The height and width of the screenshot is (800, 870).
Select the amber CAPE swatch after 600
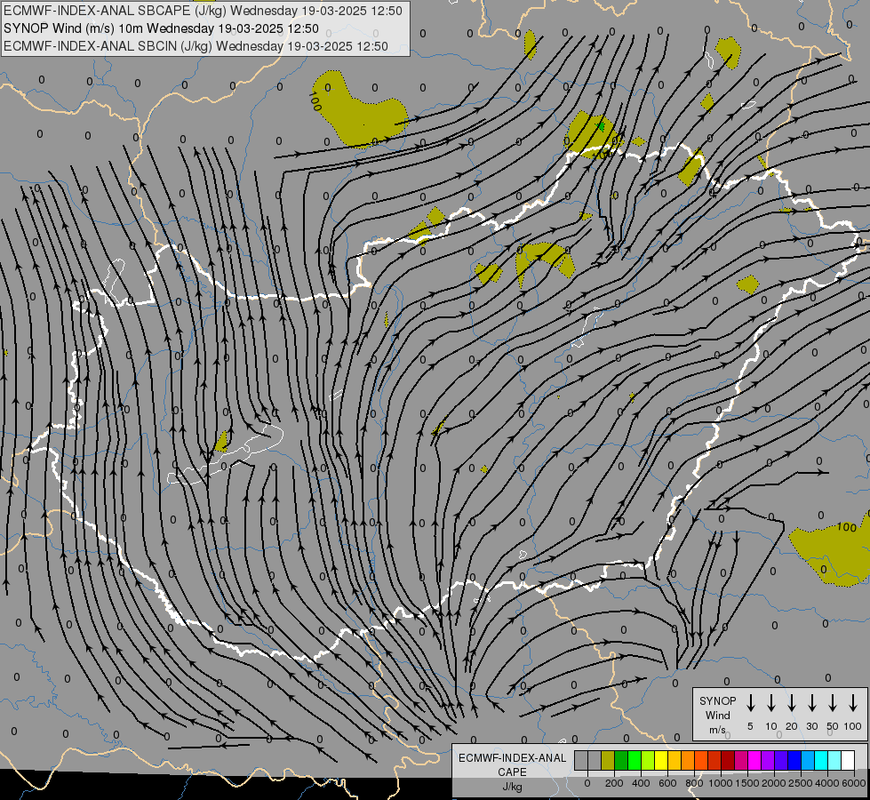[x=674, y=760]
